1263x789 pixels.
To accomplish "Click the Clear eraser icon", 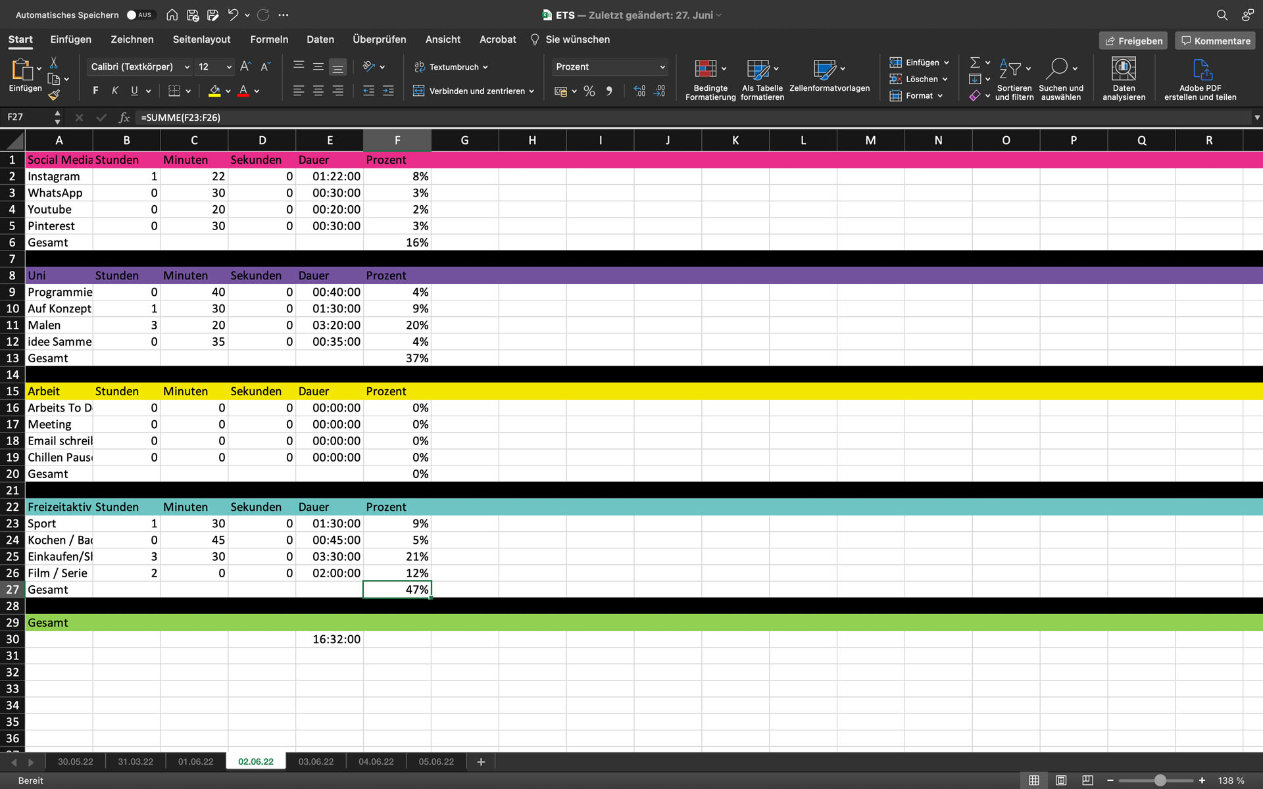I will [975, 95].
